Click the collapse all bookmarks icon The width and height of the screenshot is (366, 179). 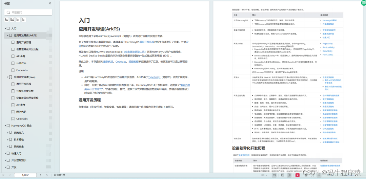tap(12, 20)
